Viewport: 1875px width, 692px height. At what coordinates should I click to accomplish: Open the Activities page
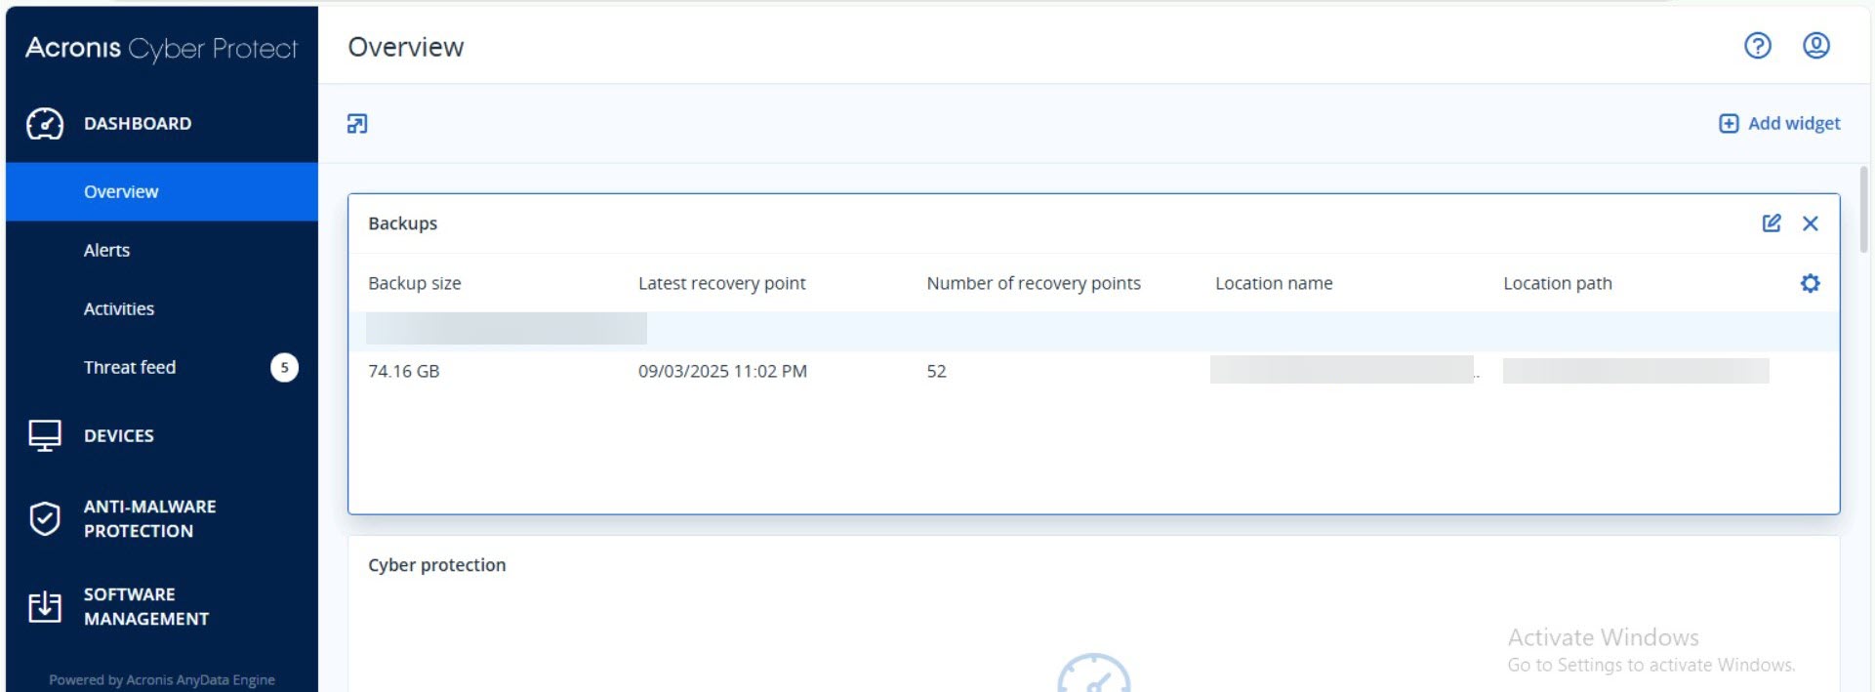(119, 309)
